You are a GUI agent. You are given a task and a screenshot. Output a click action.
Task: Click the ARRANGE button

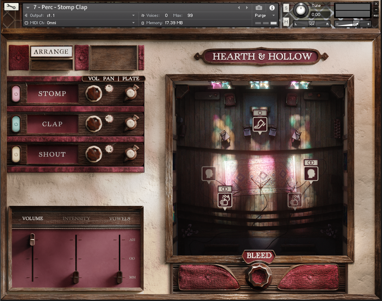click(x=51, y=51)
